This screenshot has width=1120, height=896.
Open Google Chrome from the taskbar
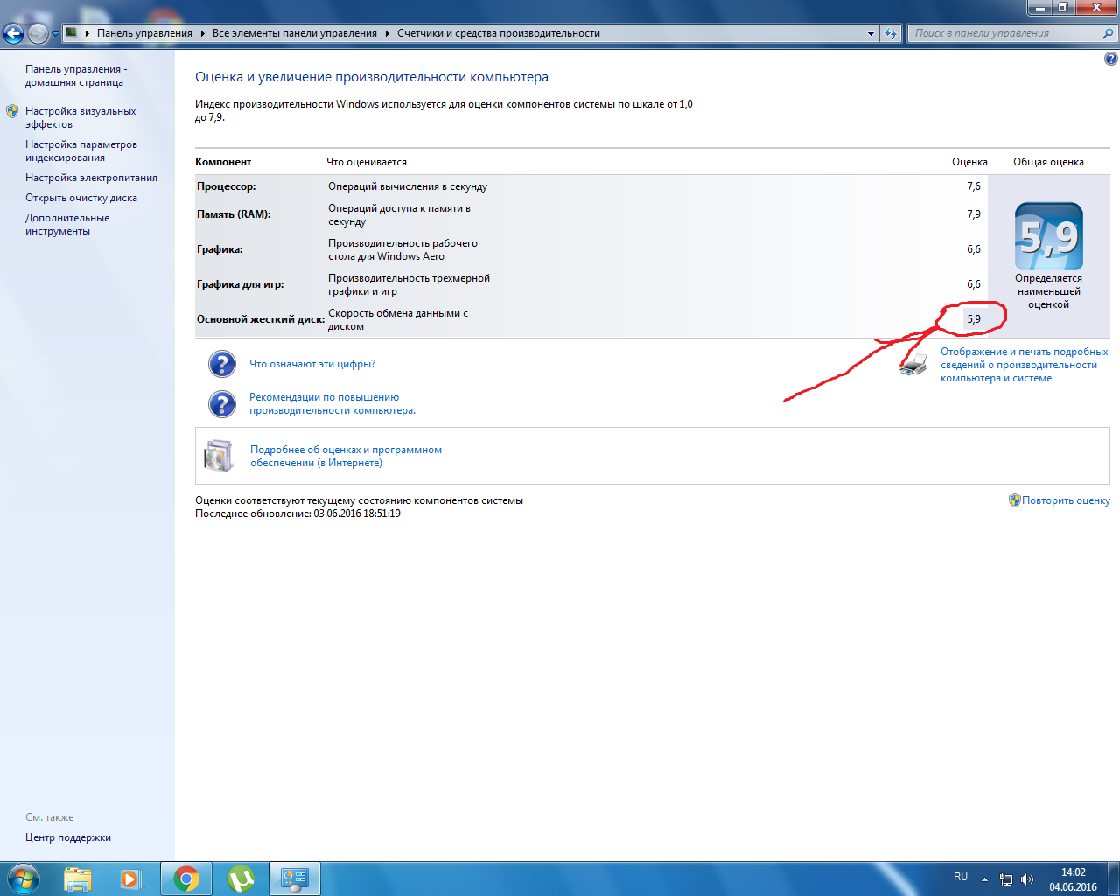186,878
